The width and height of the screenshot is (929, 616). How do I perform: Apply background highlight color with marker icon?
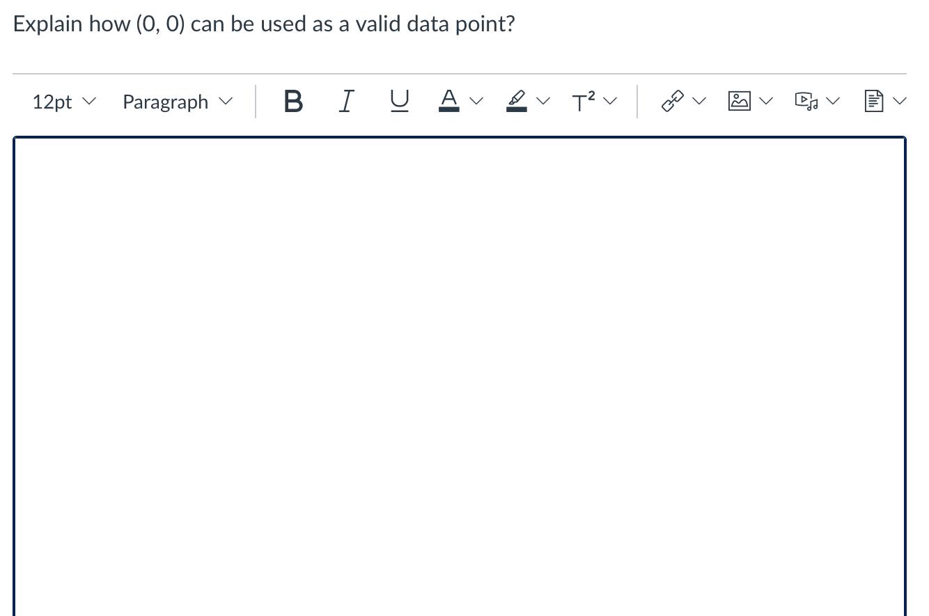pos(516,102)
